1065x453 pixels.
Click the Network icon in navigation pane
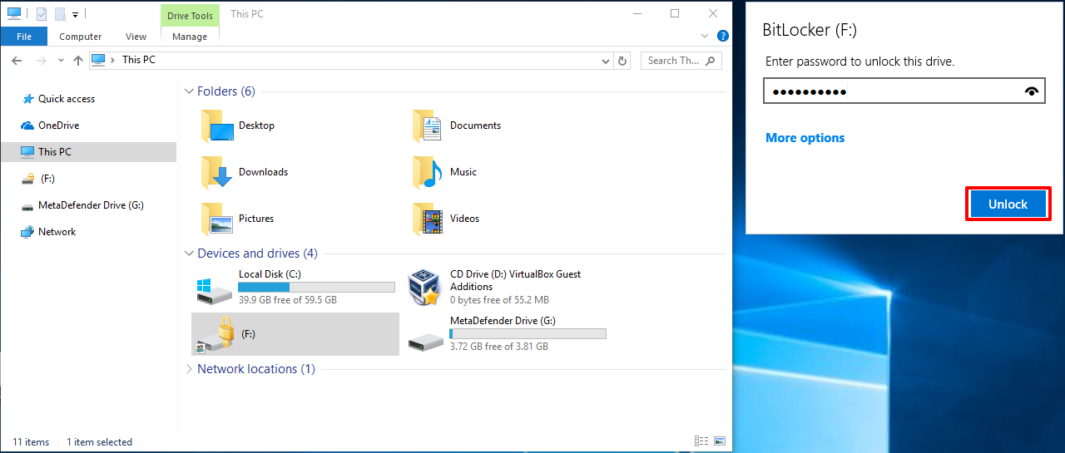point(27,232)
